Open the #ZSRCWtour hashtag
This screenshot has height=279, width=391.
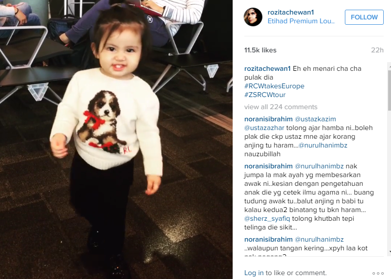click(265, 95)
